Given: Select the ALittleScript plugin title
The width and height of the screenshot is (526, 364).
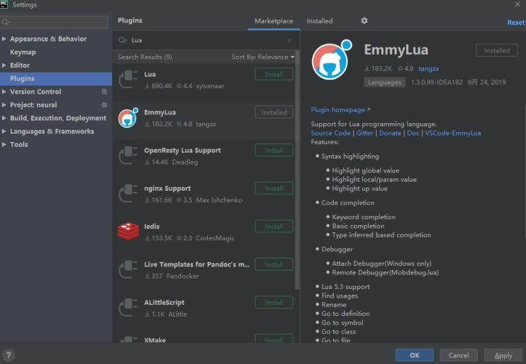Looking at the screenshot, I should (x=165, y=303).
